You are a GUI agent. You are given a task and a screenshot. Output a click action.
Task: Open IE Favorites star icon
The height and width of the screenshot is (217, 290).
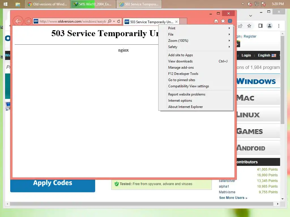coord(223,21)
